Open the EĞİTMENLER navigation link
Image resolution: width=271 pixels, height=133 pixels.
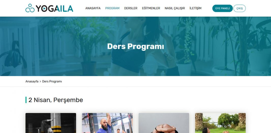pos(151,8)
